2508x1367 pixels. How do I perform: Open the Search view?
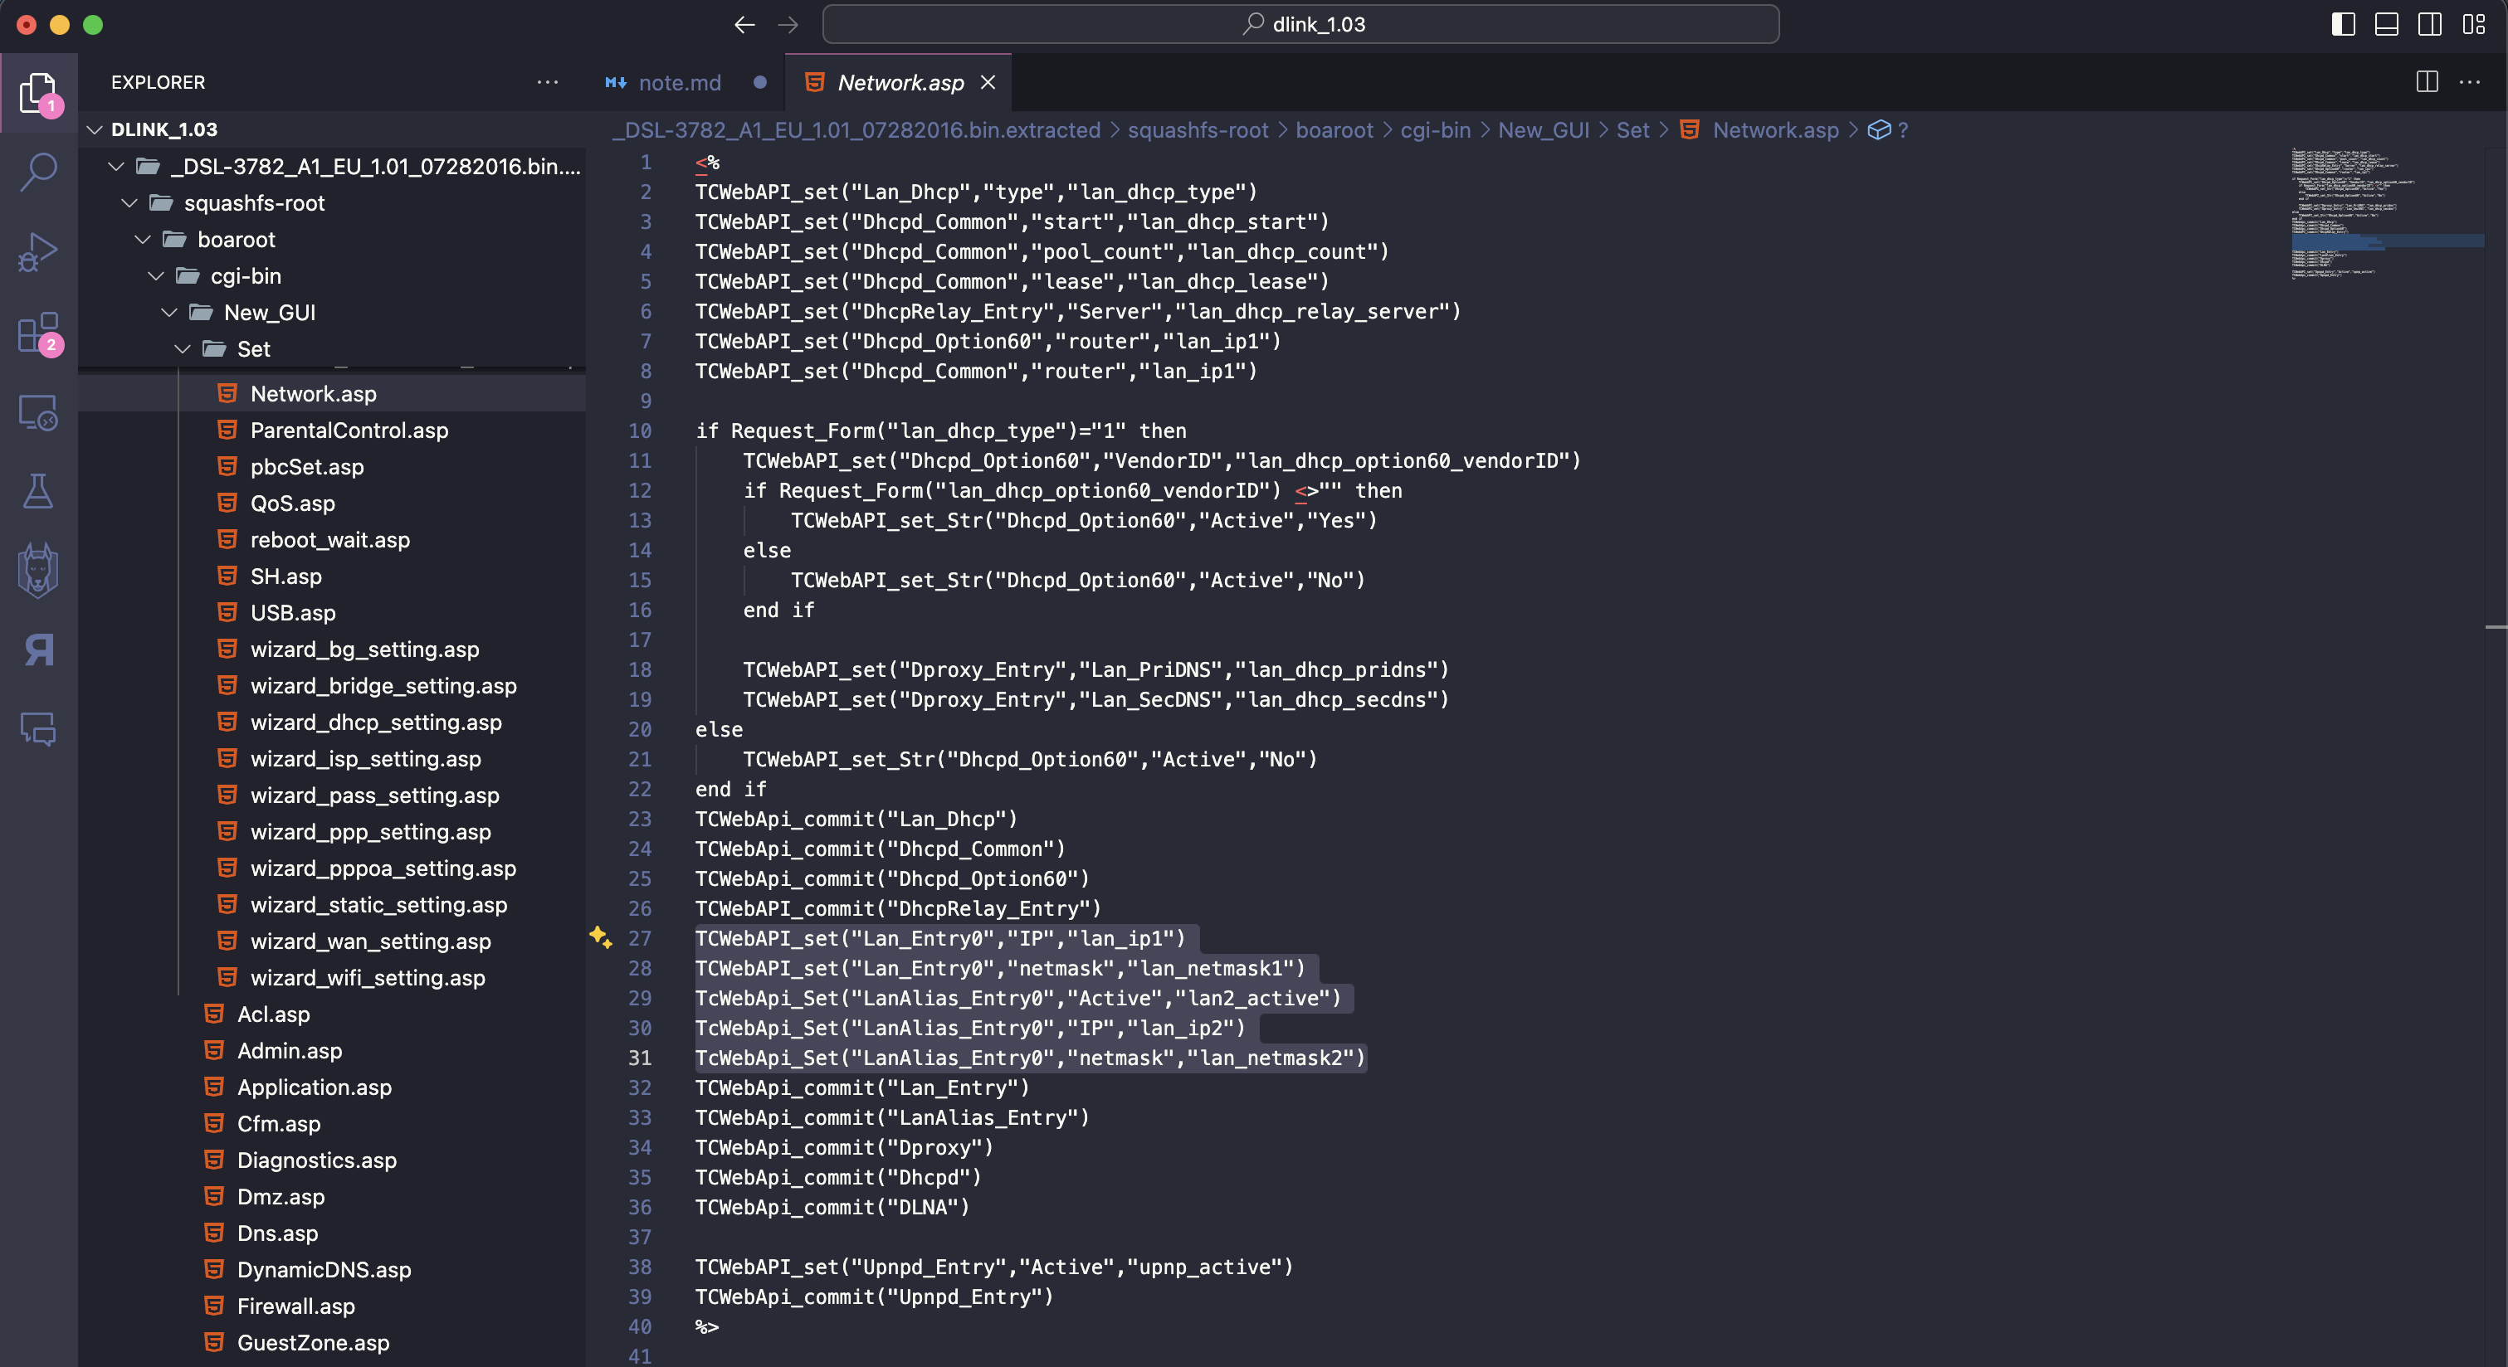[39, 173]
